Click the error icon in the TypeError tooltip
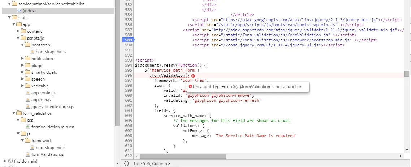Viewport: 411px width, 167px height. pos(190,86)
